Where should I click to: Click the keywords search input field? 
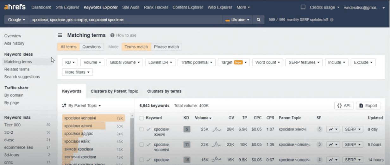click(x=126, y=20)
